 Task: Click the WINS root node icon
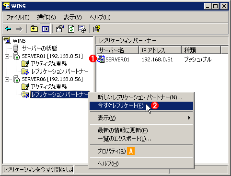[x=7, y=40]
